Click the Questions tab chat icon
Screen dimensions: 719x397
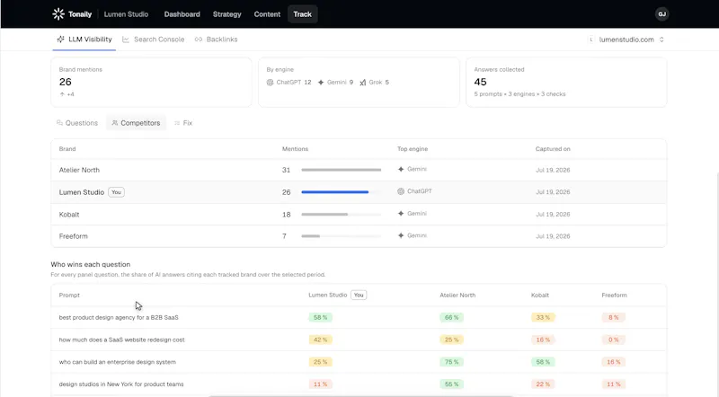click(x=59, y=123)
